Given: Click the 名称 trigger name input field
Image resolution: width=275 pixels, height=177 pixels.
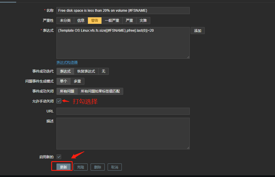Looking at the screenshot, I should click(123, 11).
